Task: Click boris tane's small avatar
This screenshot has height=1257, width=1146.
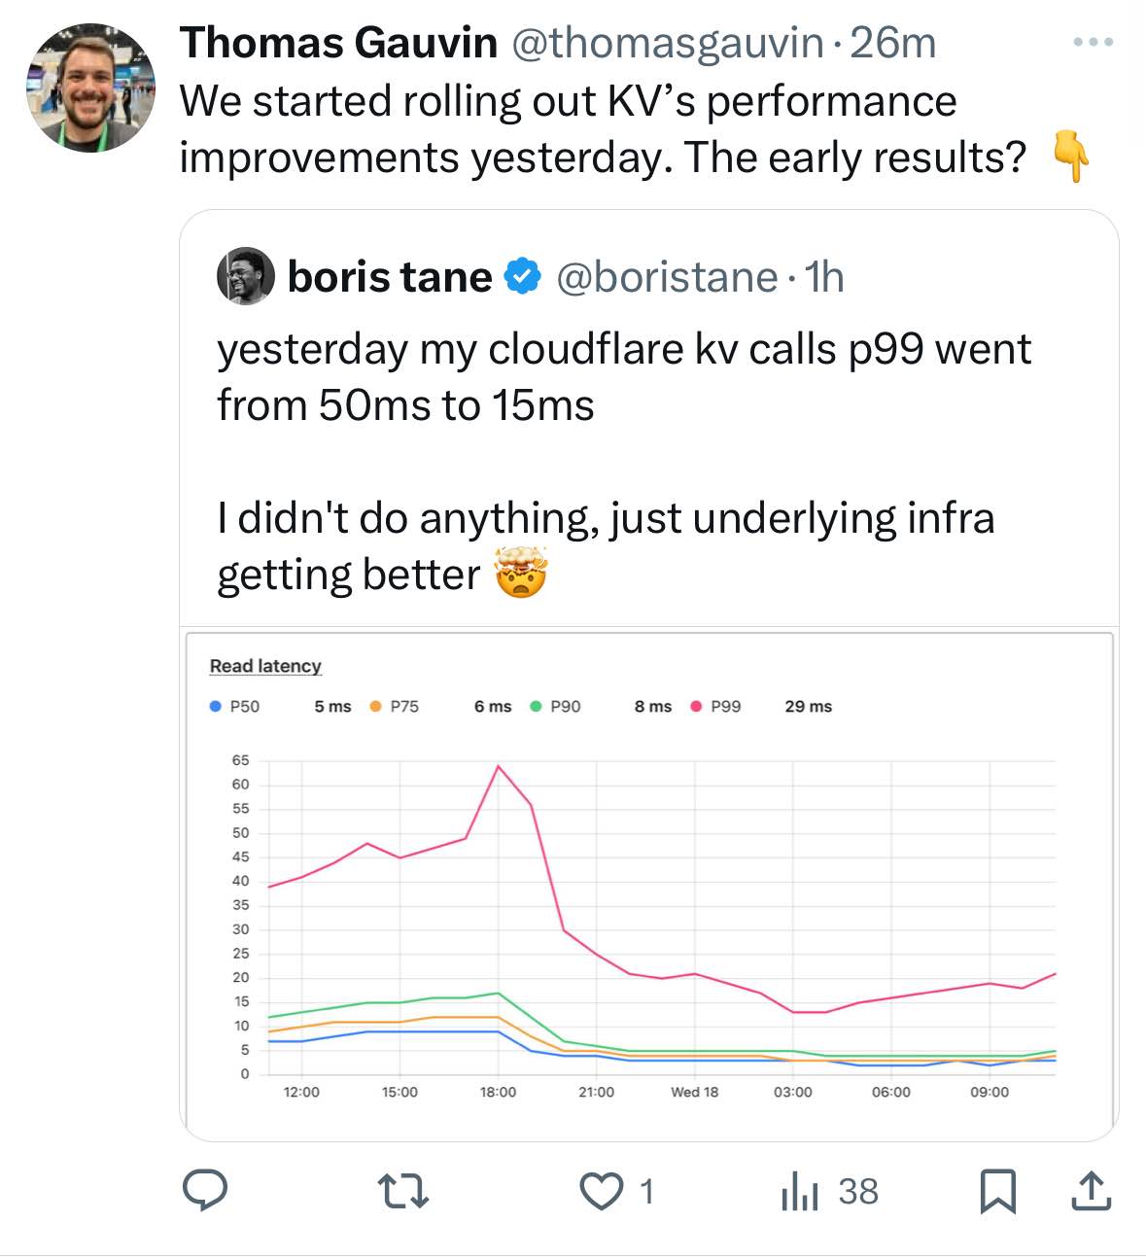Action: point(245,277)
